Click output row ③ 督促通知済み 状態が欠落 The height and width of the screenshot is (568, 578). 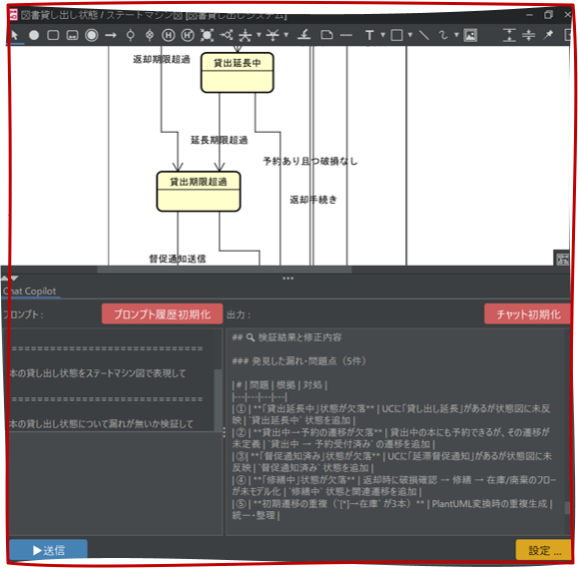(392, 462)
